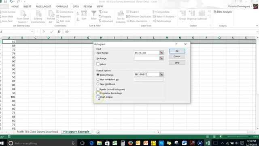Open Outline group dialog launcher
Image resolution: width=259 pixels, height=146 pixels.
click(210, 26)
